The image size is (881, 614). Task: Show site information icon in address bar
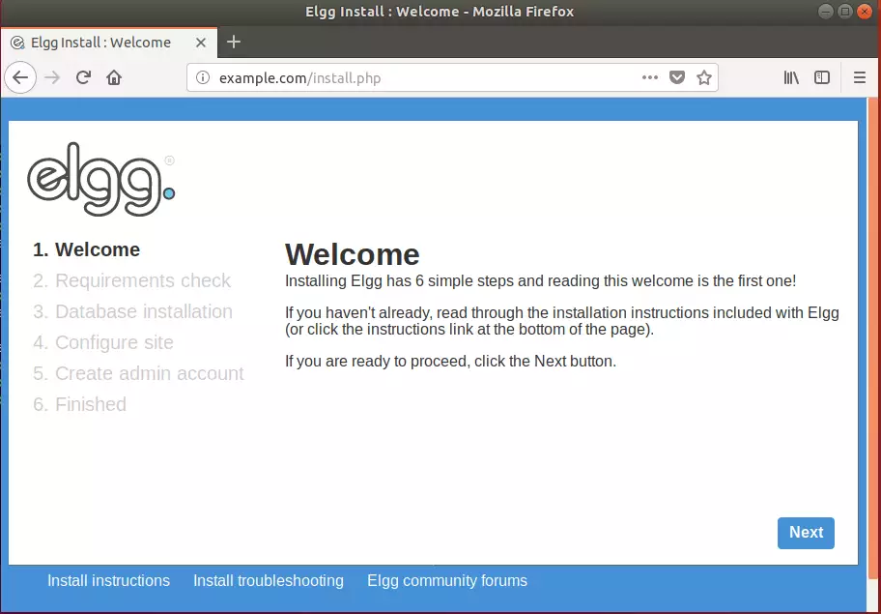pos(202,77)
